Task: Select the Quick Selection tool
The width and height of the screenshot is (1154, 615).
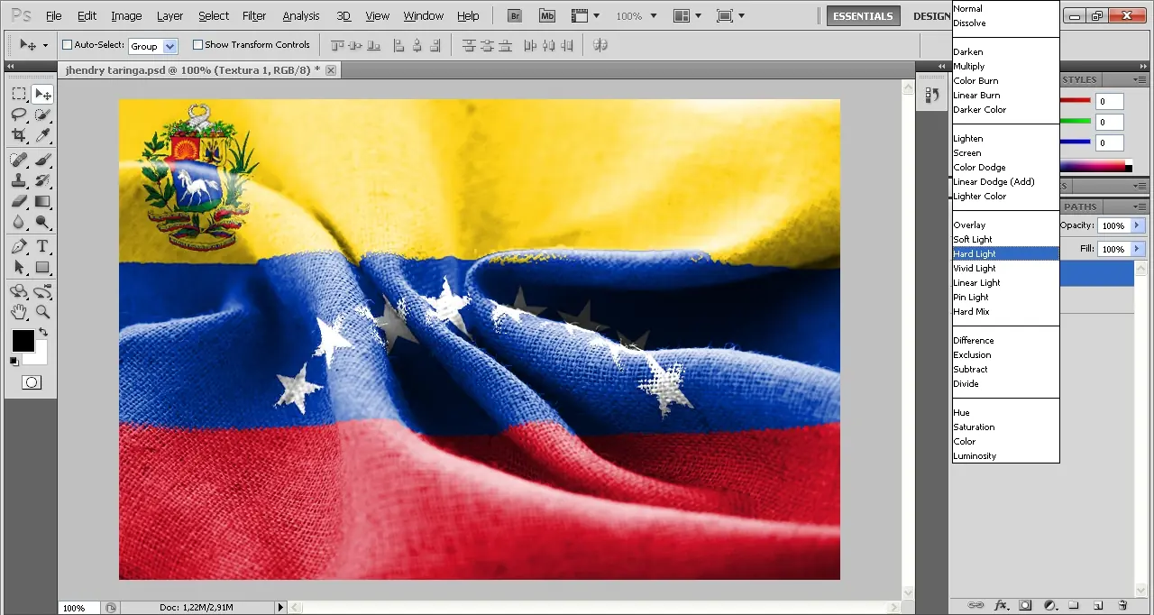Action: click(x=42, y=115)
